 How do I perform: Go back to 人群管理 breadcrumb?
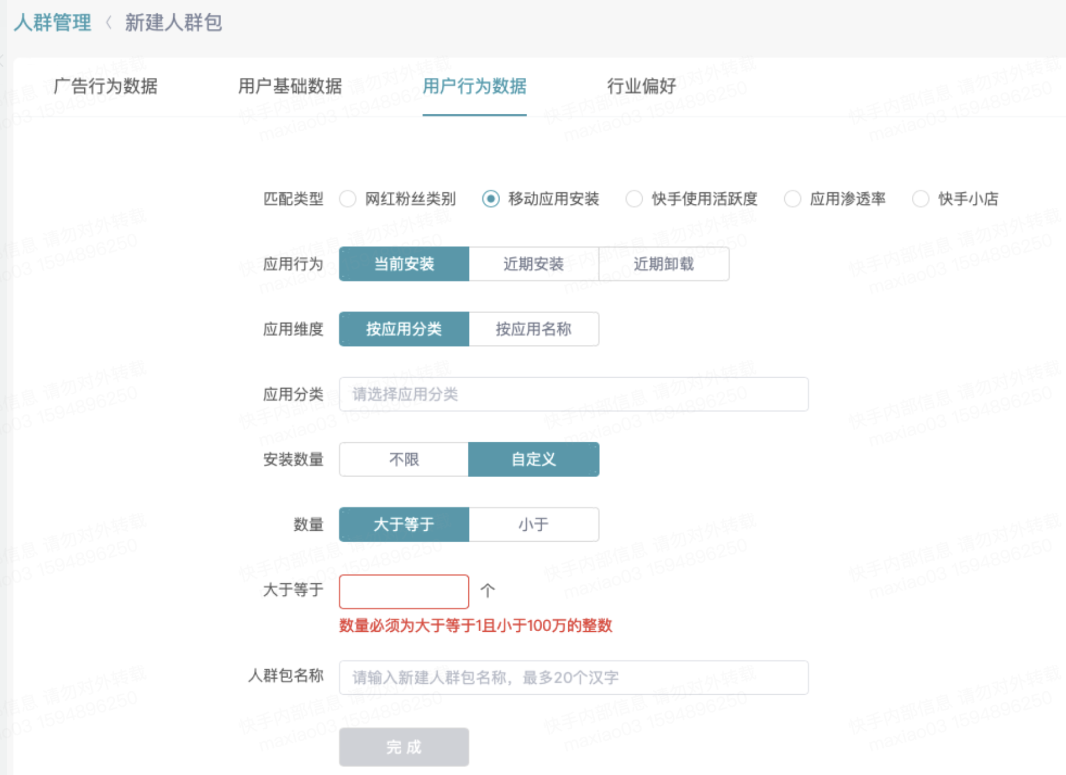pyautogui.click(x=53, y=23)
